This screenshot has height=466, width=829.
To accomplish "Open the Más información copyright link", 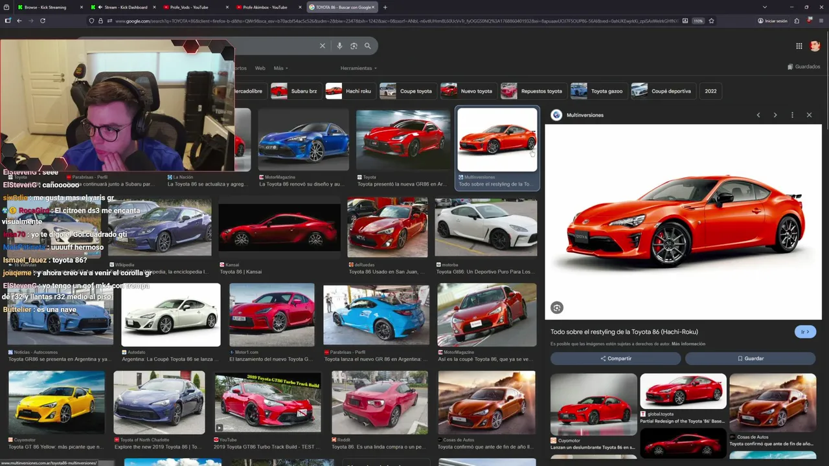I will 688,344.
